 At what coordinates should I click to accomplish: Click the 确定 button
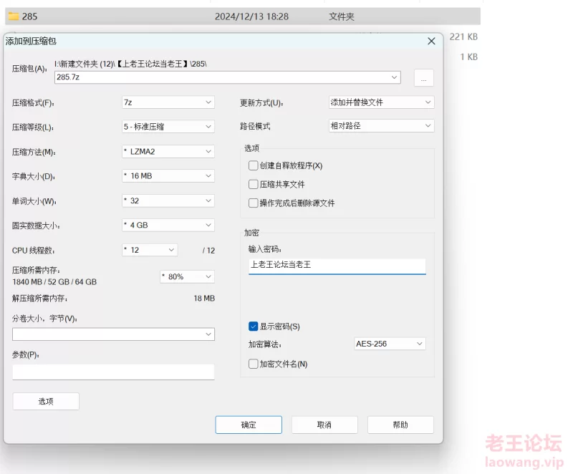[249, 425]
